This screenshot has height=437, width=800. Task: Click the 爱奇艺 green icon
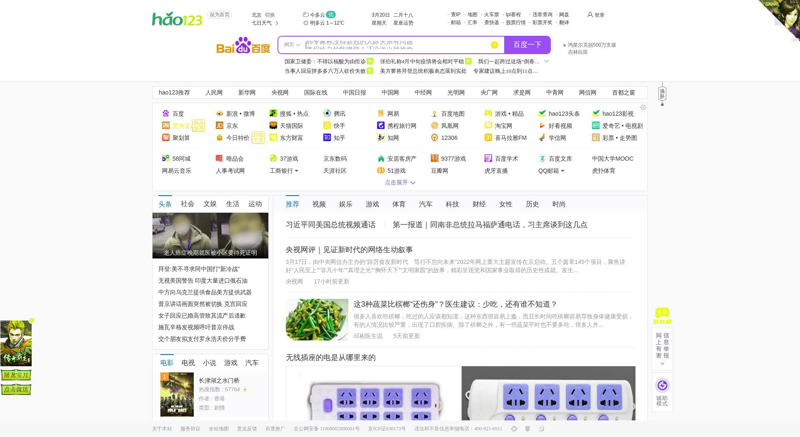click(x=596, y=125)
